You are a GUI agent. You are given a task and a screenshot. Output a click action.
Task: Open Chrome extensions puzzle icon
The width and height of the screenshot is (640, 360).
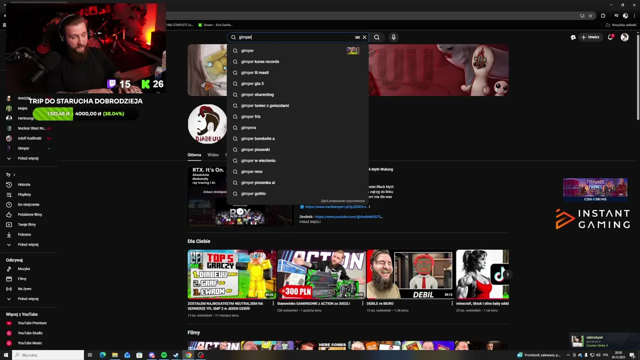click(x=603, y=15)
